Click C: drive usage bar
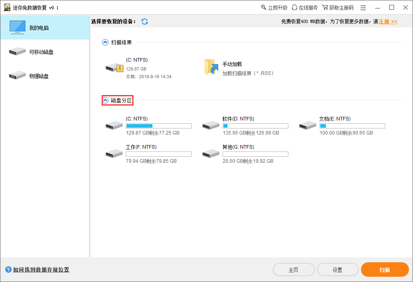The height and width of the screenshot is (282, 413). pyautogui.click(x=159, y=126)
